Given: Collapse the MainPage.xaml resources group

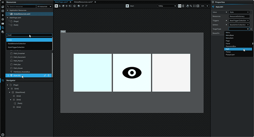Looking at the screenshot, I should coord(7,18).
